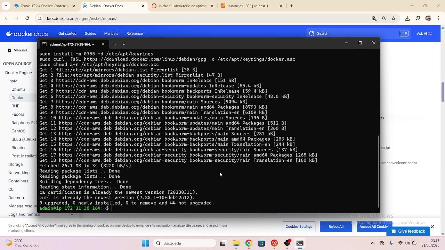Close the admin@ip-172-31-38-164 terminal tab
445x250 pixels.
tap(103, 44)
